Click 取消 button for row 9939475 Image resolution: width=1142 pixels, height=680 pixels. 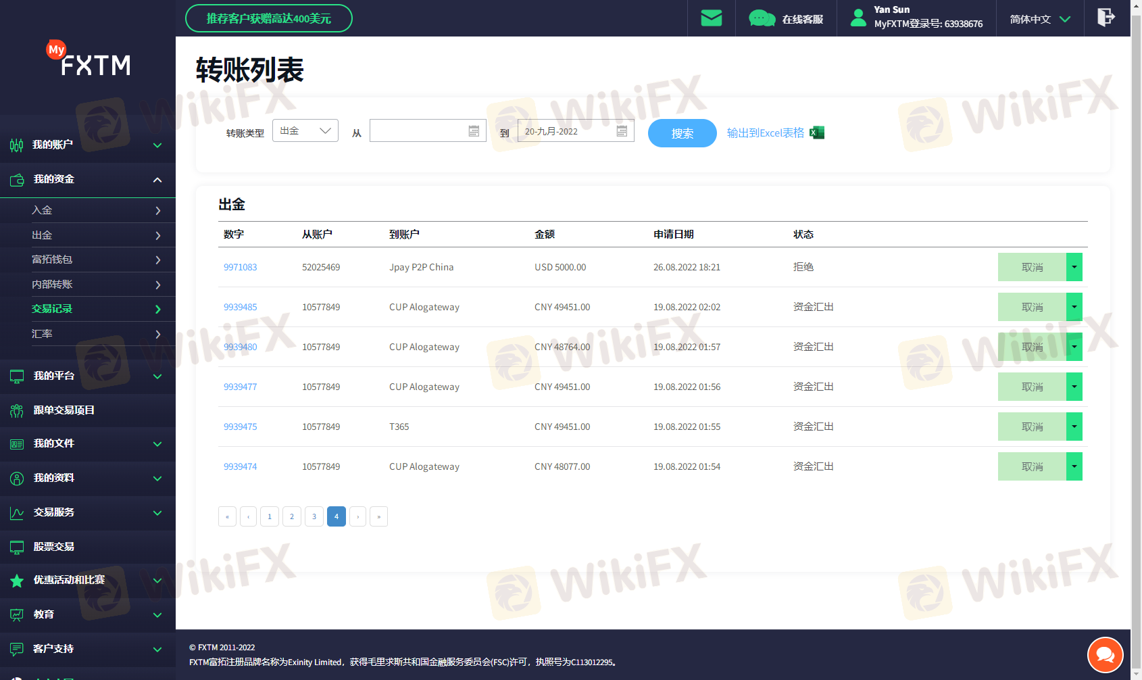coord(1032,427)
